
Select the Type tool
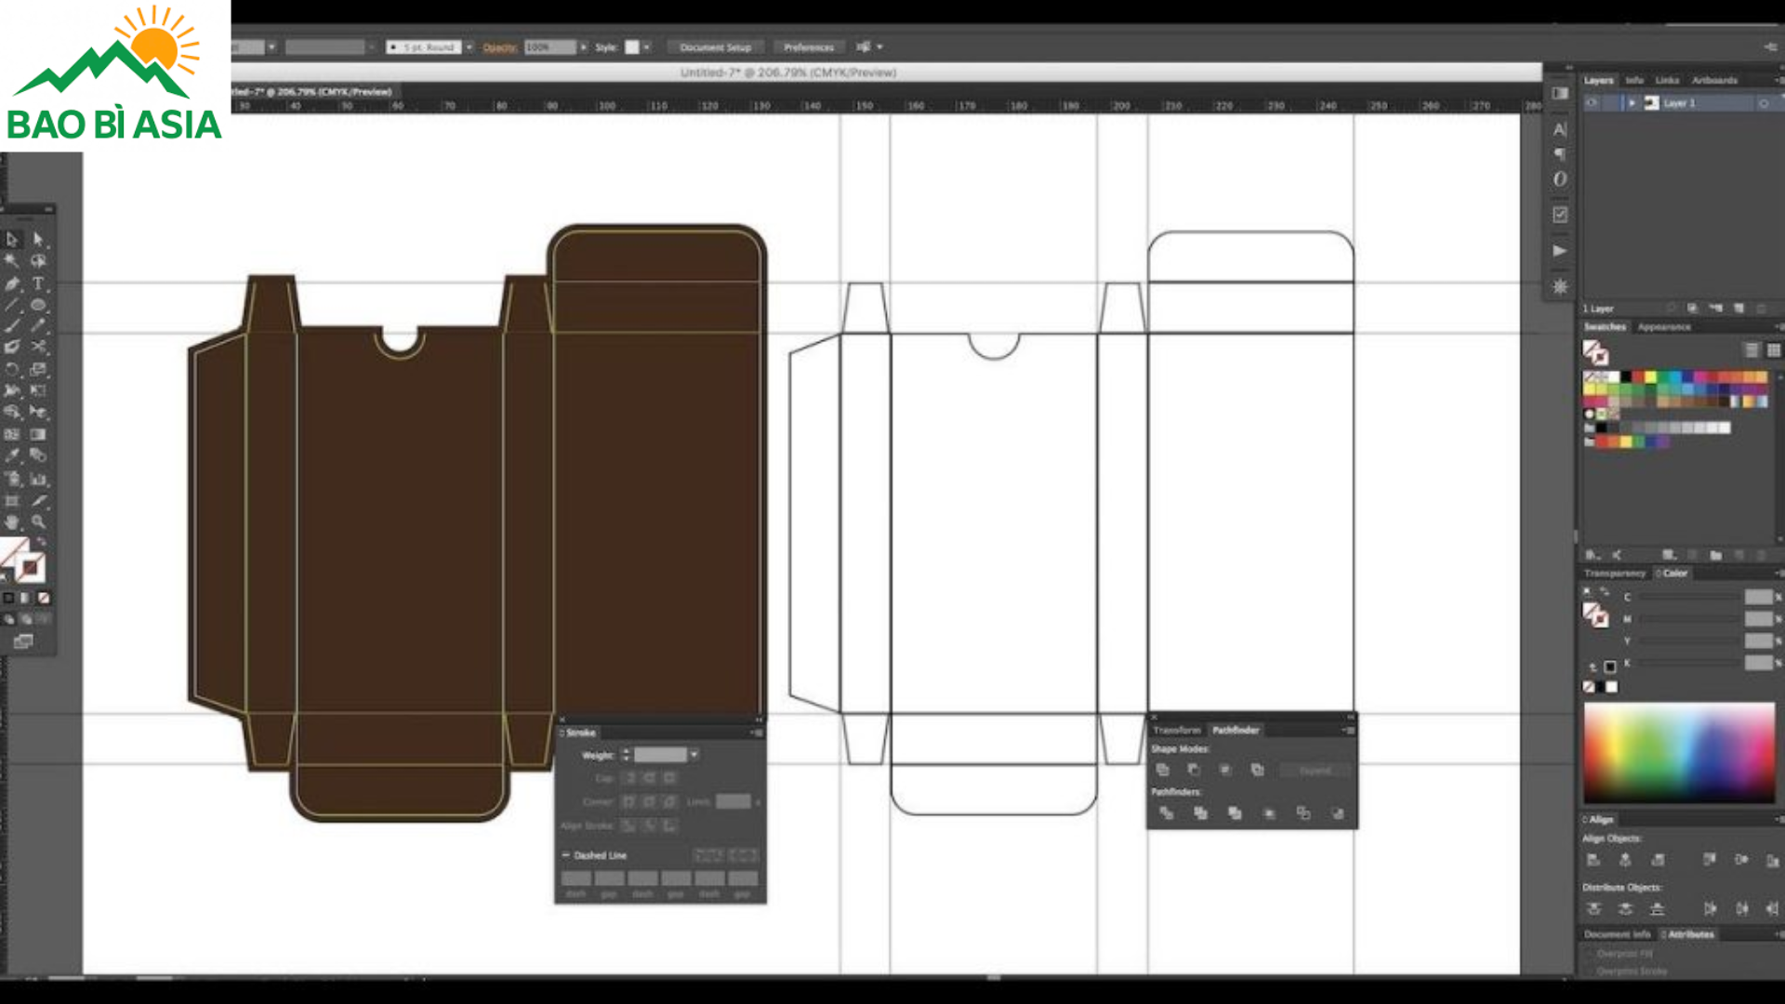[x=38, y=284]
